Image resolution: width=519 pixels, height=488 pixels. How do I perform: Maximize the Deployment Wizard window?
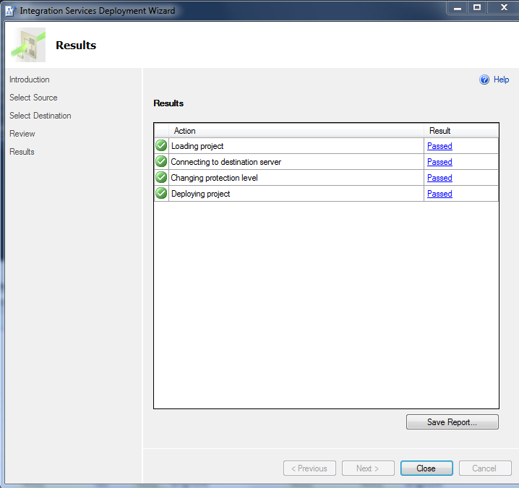tap(477, 8)
